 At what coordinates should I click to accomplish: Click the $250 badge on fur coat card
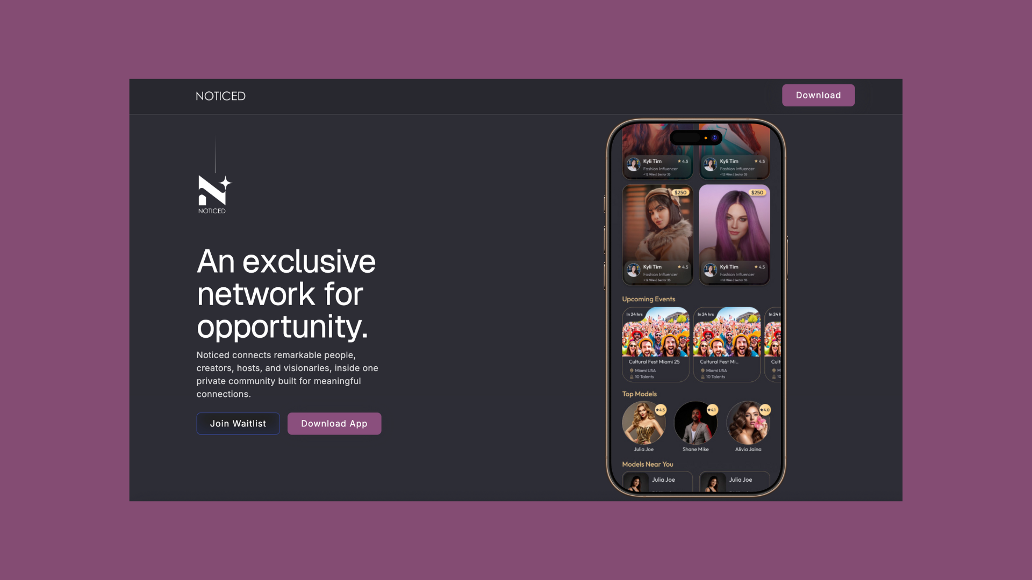pos(680,192)
